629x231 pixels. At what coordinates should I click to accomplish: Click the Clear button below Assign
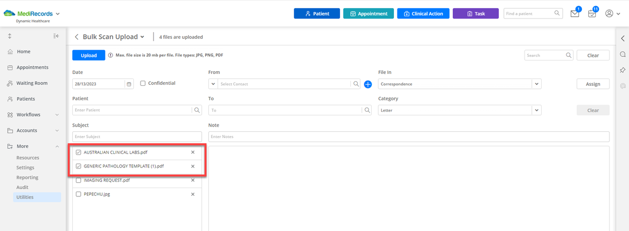(593, 110)
